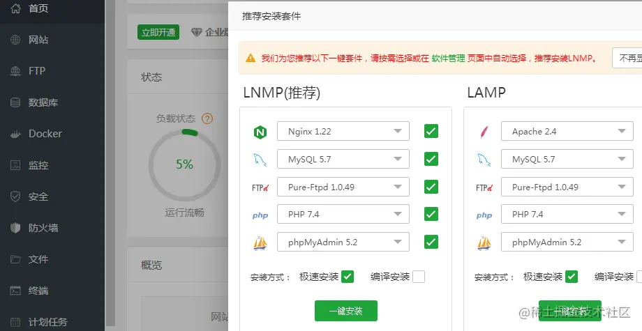Uncheck the LNMP PHP 7.4 checkbox

tap(431, 214)
